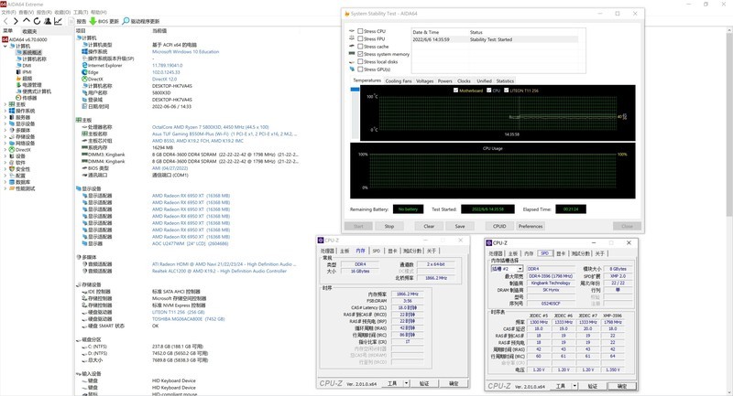Click the refresh icon in AIDA64 toolbar
Screen dimensions: 733x396
click(36, 20)
